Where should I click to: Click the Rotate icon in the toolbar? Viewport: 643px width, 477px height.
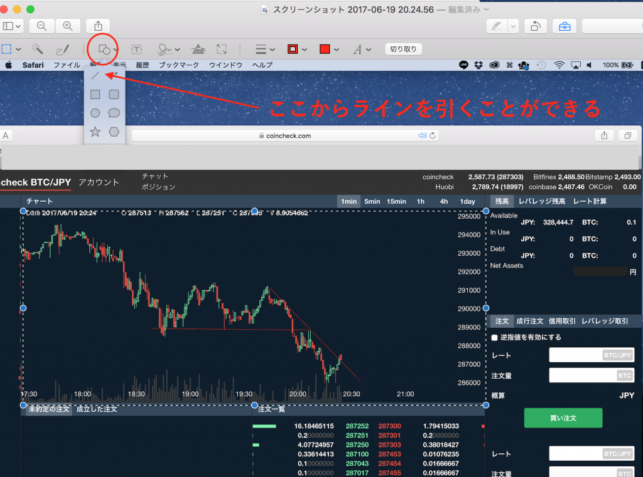tap(536, 26)
